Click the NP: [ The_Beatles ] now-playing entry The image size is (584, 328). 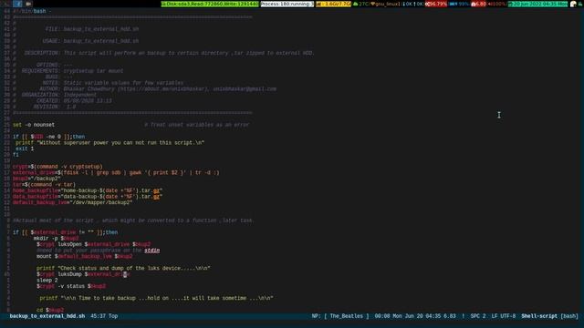click(340, 316)
